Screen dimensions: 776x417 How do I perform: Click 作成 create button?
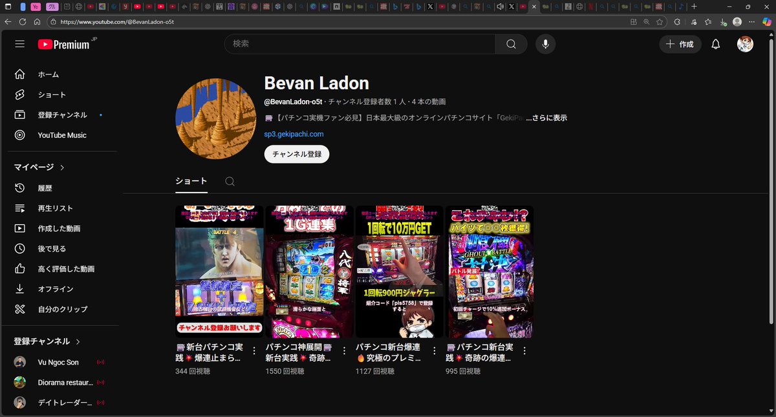pyautogui.click(x=680, y=44)
